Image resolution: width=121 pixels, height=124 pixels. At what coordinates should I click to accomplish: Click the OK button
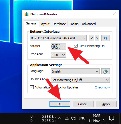tap(60, 104)
